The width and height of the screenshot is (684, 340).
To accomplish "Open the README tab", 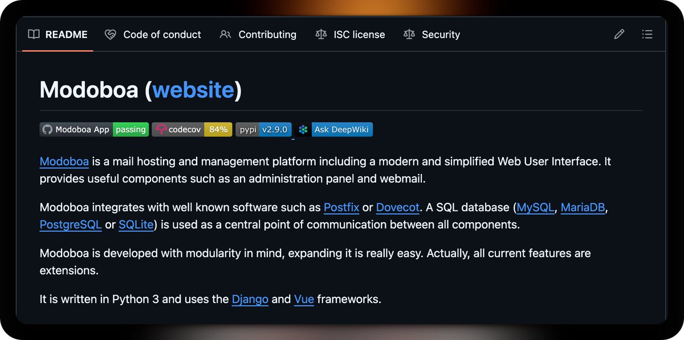I will (x=58, y=35).
